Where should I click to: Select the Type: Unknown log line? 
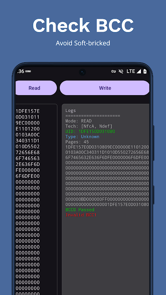click(82, 136)
